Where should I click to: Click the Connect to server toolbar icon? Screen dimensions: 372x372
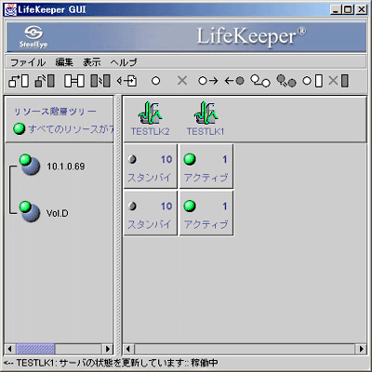pyautogui.click(x=19, y=81)
